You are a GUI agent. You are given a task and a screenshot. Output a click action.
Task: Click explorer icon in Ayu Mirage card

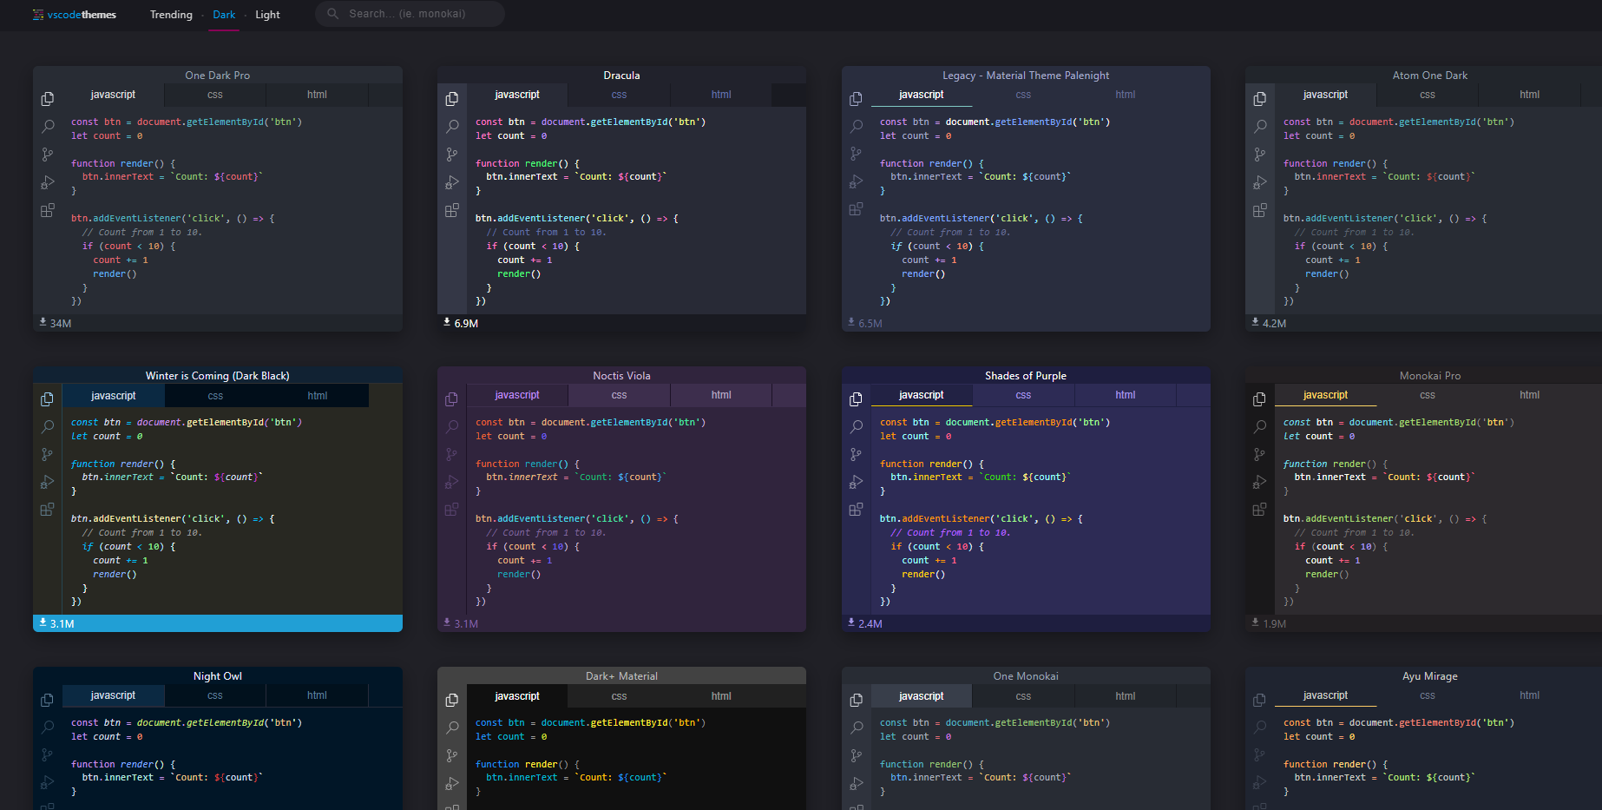[1260, 700]
